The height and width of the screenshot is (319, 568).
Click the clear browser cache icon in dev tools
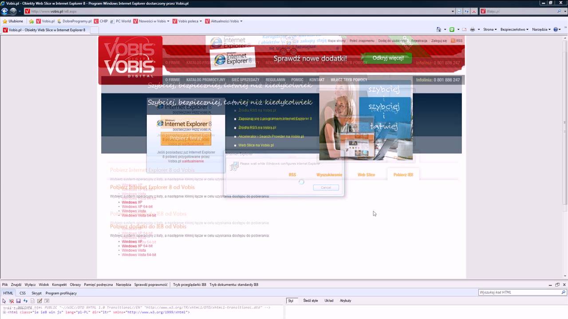point(12,301)
